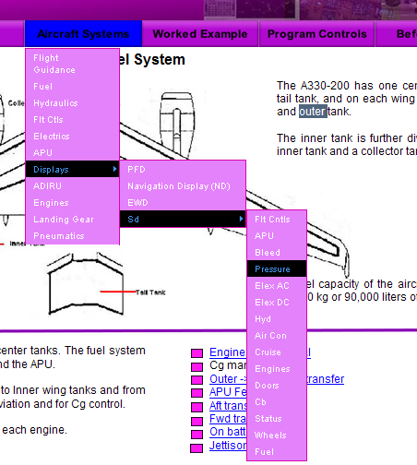The height and width of the screenshot is (465, 417).
Task: Click magenta bullet beside Fwd tra link
Action: coord(197,421)
